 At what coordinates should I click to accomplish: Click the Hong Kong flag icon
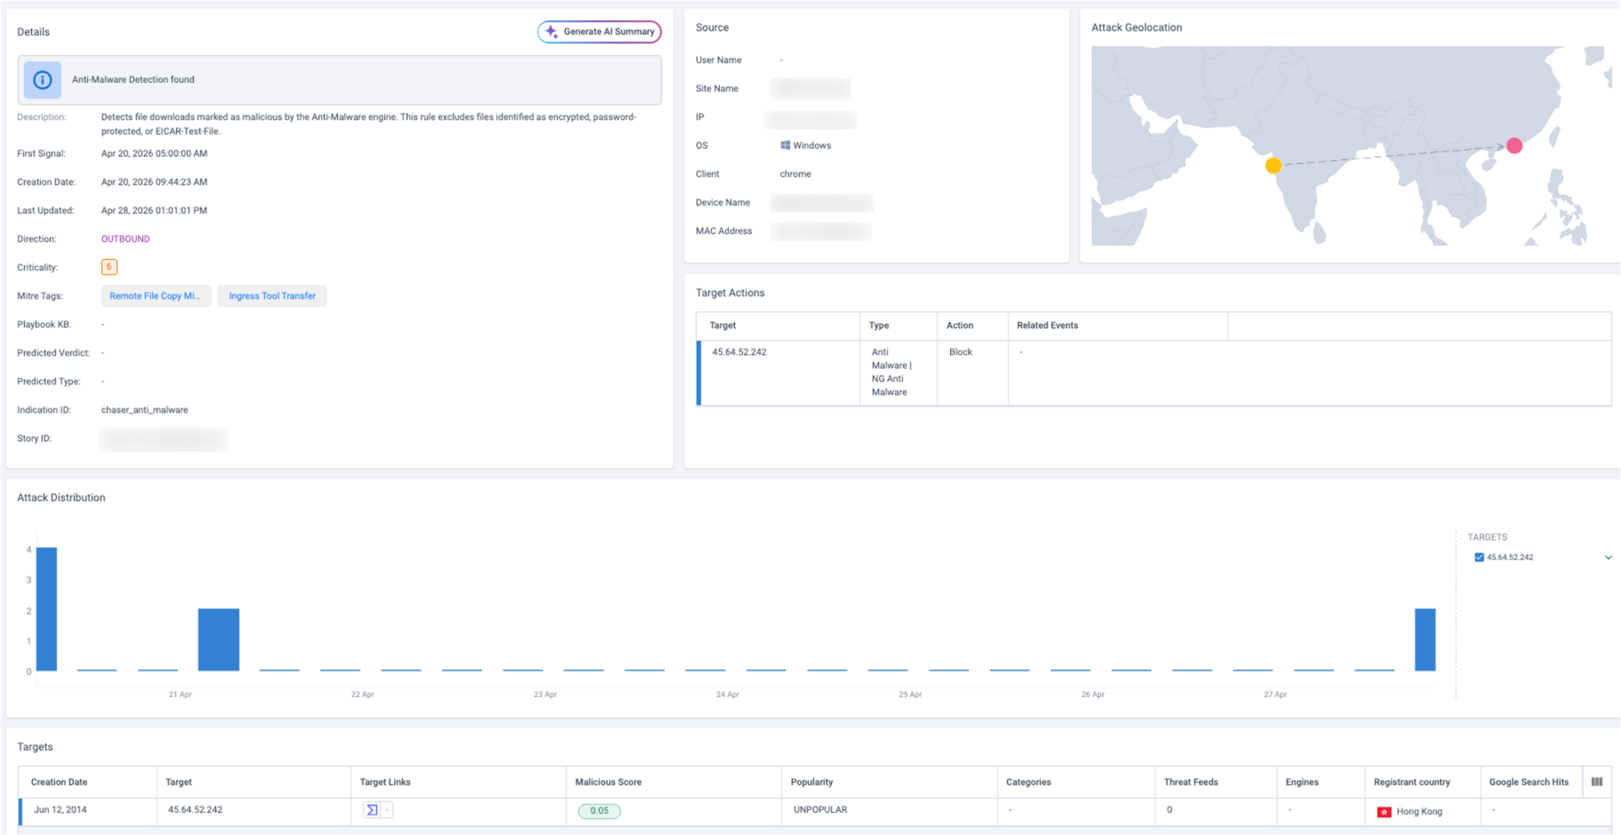coord(1384,812)
